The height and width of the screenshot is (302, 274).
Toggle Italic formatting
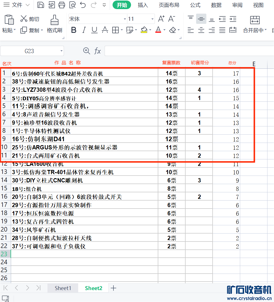pos(84,30)
